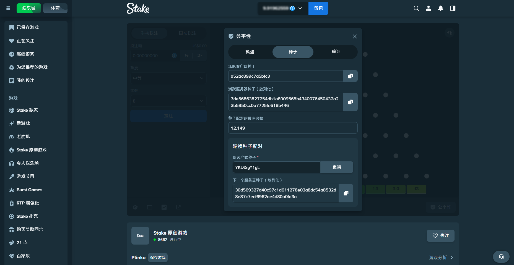Click the Stake thumbnail beside 原创游戏
The image size is (514, 265).
pos(140,236)
